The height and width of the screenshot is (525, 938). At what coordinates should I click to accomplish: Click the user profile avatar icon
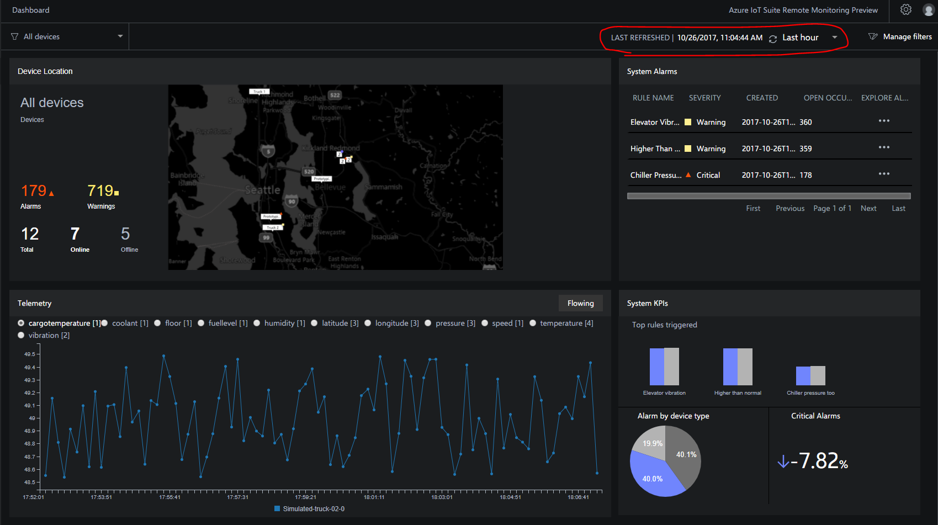pos(928,9)
